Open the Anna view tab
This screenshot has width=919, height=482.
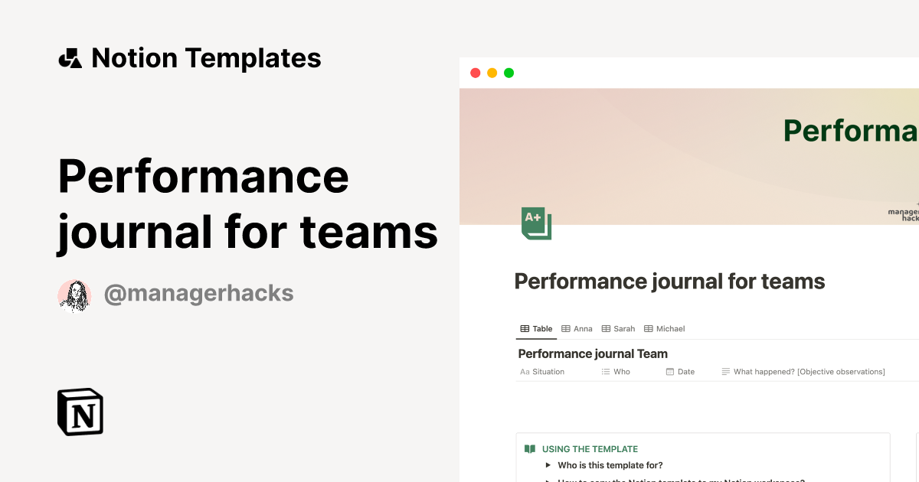coord(577,329)
